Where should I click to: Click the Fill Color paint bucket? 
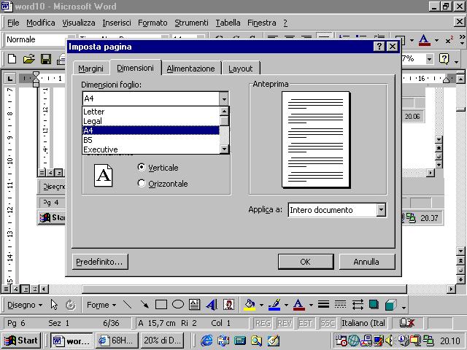click(x=250, y=305)
